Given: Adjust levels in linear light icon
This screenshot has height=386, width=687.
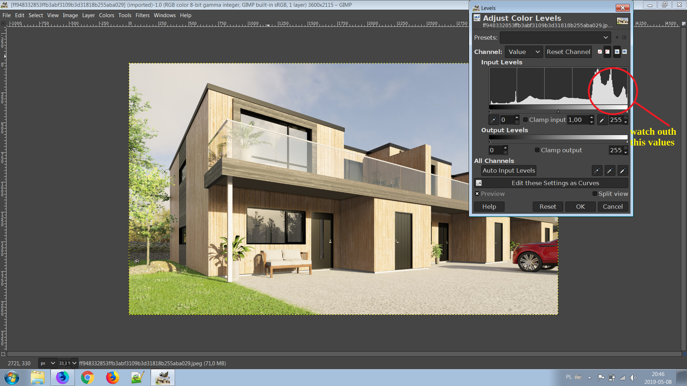Looking at the screenshot, I should point(600,52).
